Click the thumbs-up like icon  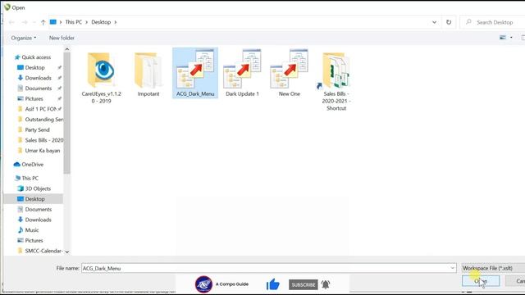[273, 284]
